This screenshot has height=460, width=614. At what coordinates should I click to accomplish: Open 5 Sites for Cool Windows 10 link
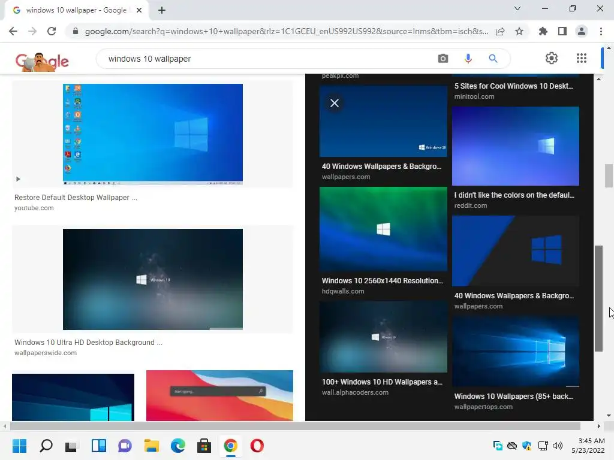coord(513,86)
